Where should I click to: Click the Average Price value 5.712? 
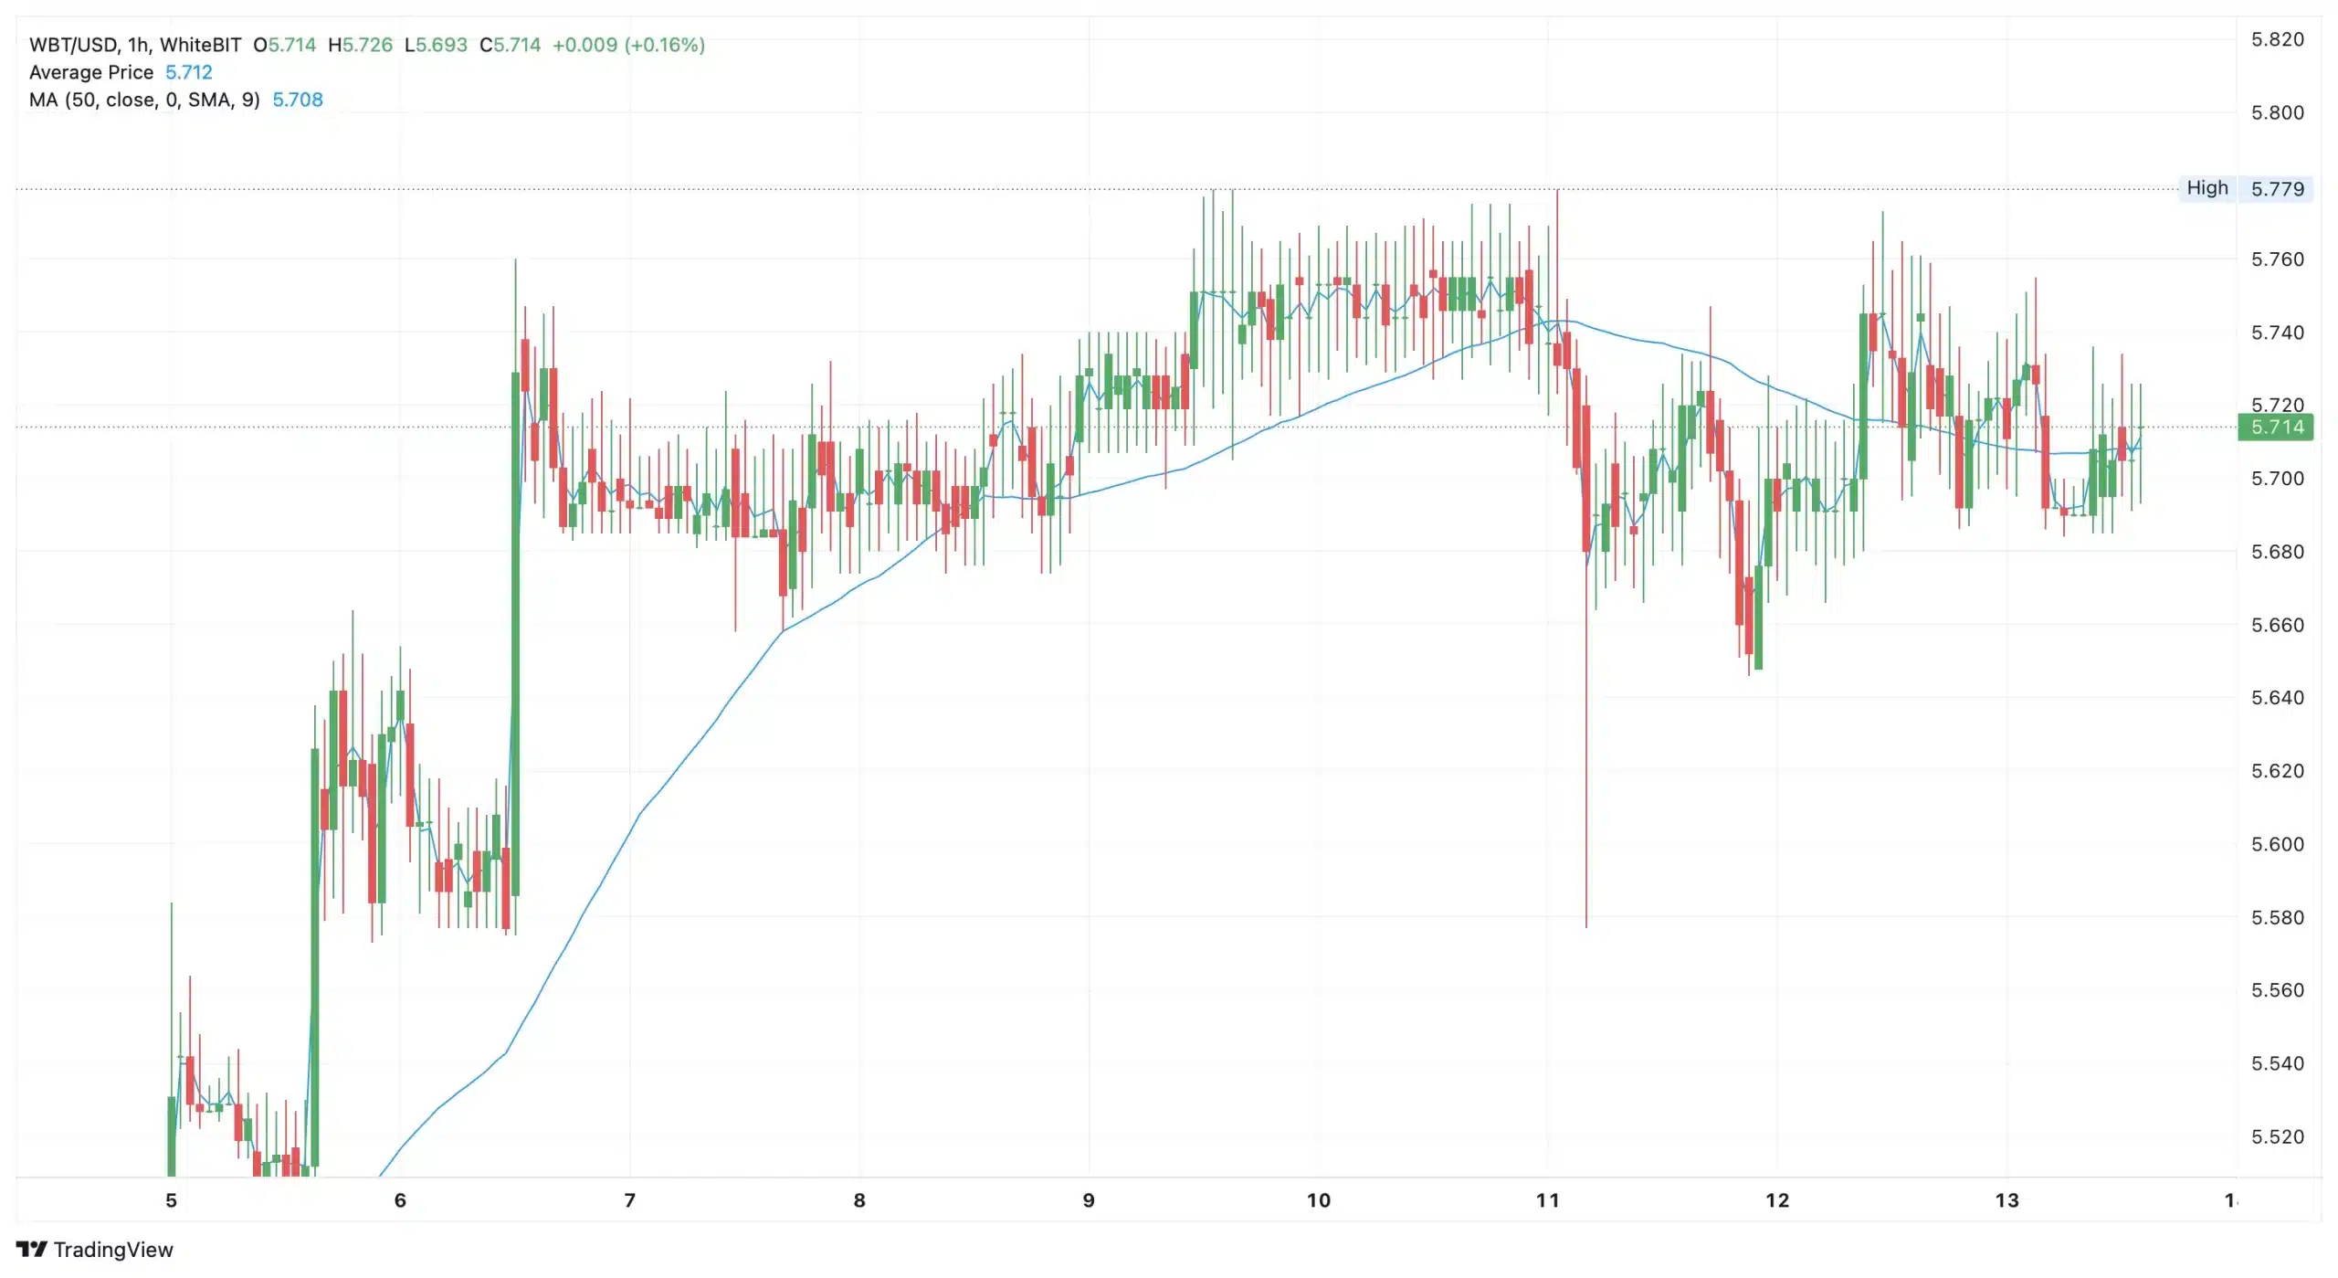tap(189, 72)
